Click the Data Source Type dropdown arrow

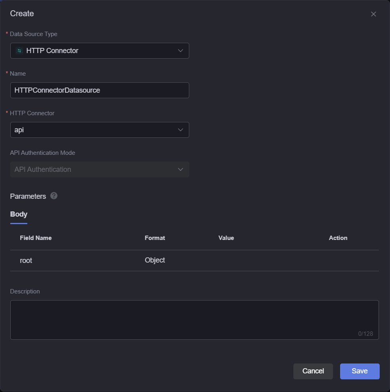180,51
